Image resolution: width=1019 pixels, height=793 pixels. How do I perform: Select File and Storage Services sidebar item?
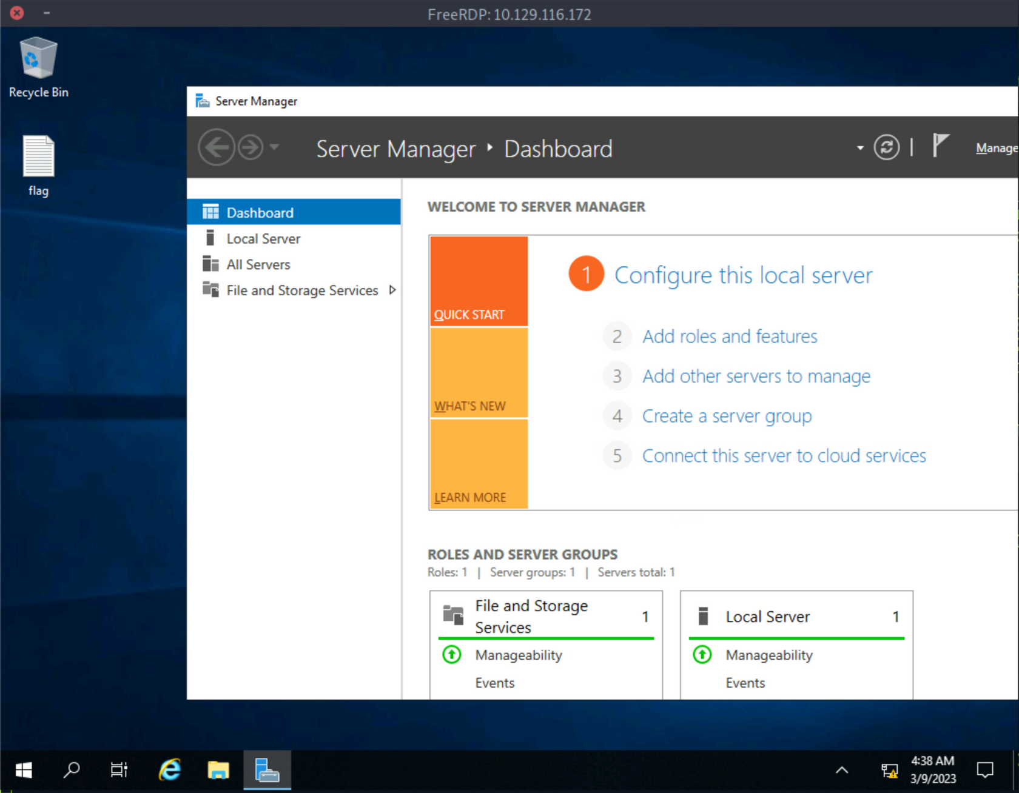tap(294, 290)
